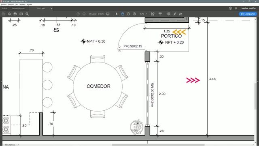Viewport: 259px width, 146px height.
Task: Click the horizontal scrollbar thumb
Action: click(158, 145)
